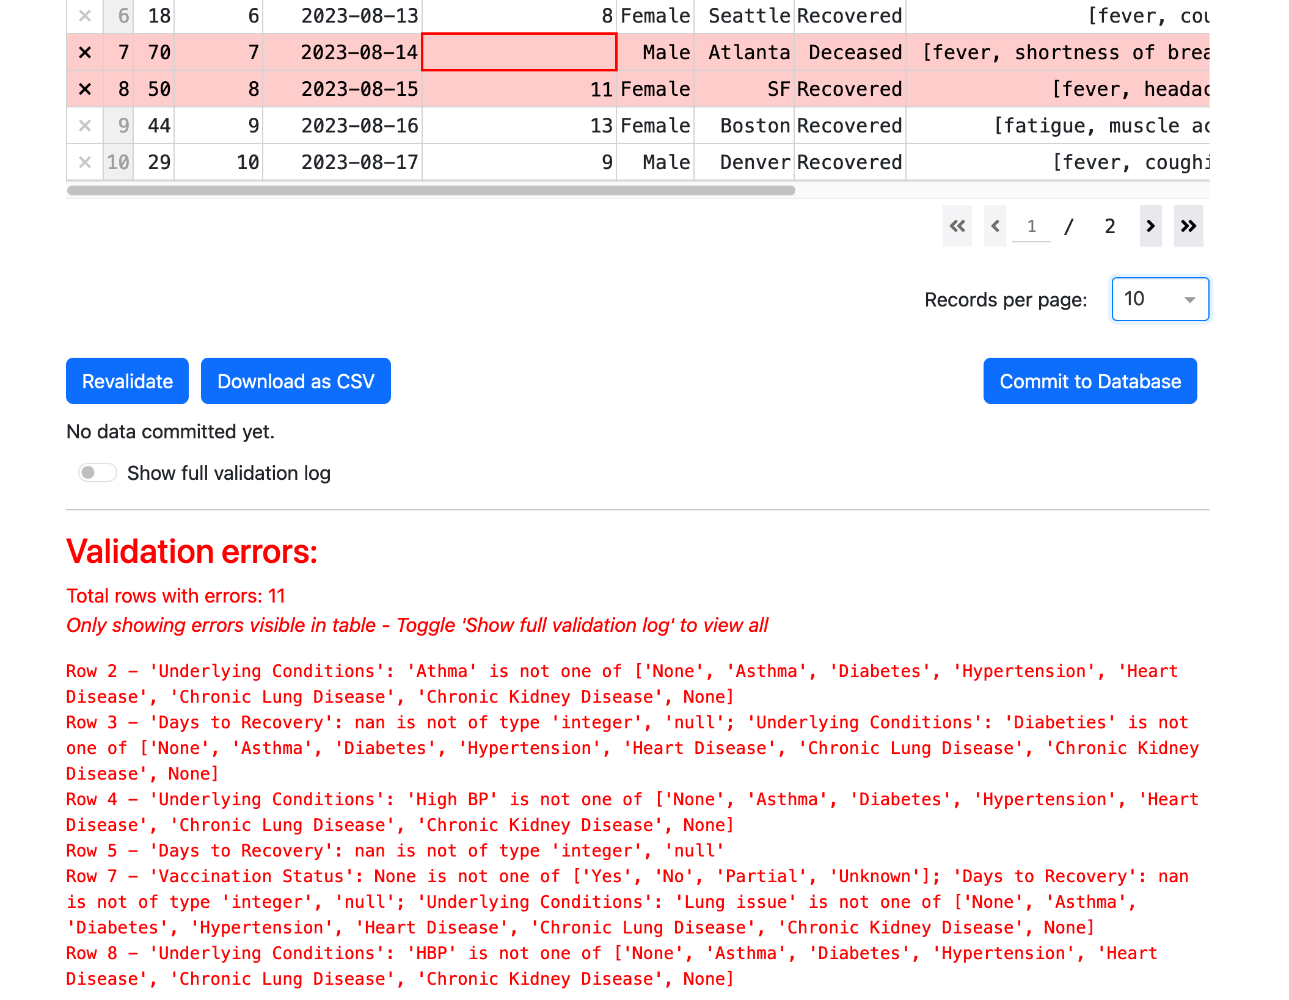
Task: Commit the data to the database
Action: coord(1090,381)
